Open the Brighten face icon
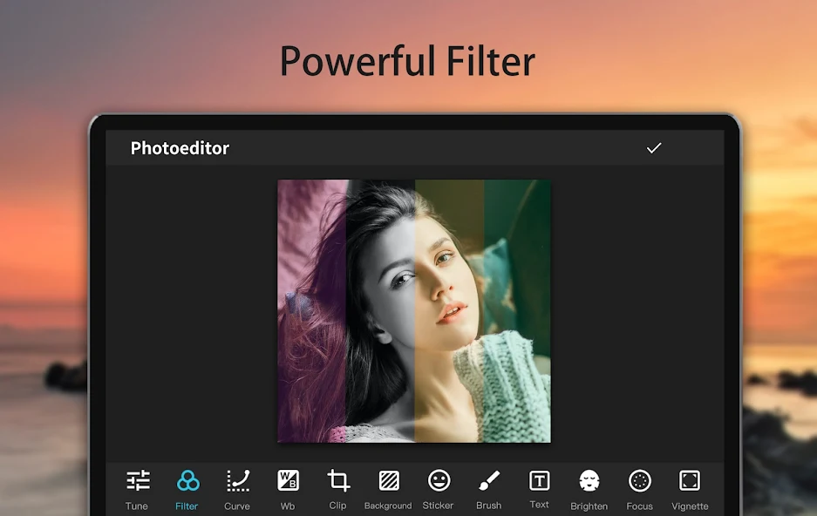The image size is (817, 516). tap(589, 480)
